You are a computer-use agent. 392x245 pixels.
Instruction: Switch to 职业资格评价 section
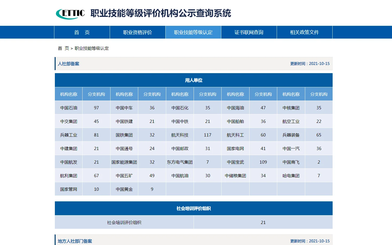(x=137, y=32)
